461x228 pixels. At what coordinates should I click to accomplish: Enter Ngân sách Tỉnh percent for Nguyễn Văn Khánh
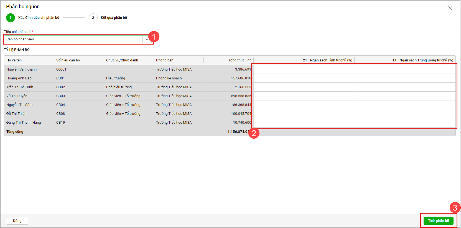click(x=304, y=69)
